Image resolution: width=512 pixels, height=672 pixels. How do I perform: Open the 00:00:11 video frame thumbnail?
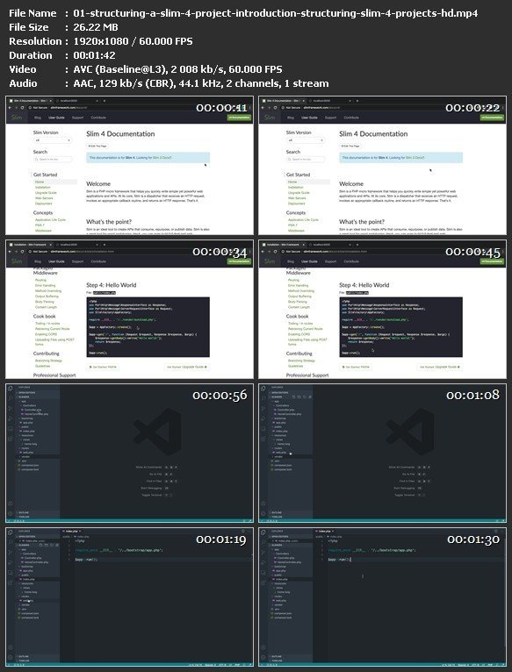pyautogui.click(x=129, y=165)
